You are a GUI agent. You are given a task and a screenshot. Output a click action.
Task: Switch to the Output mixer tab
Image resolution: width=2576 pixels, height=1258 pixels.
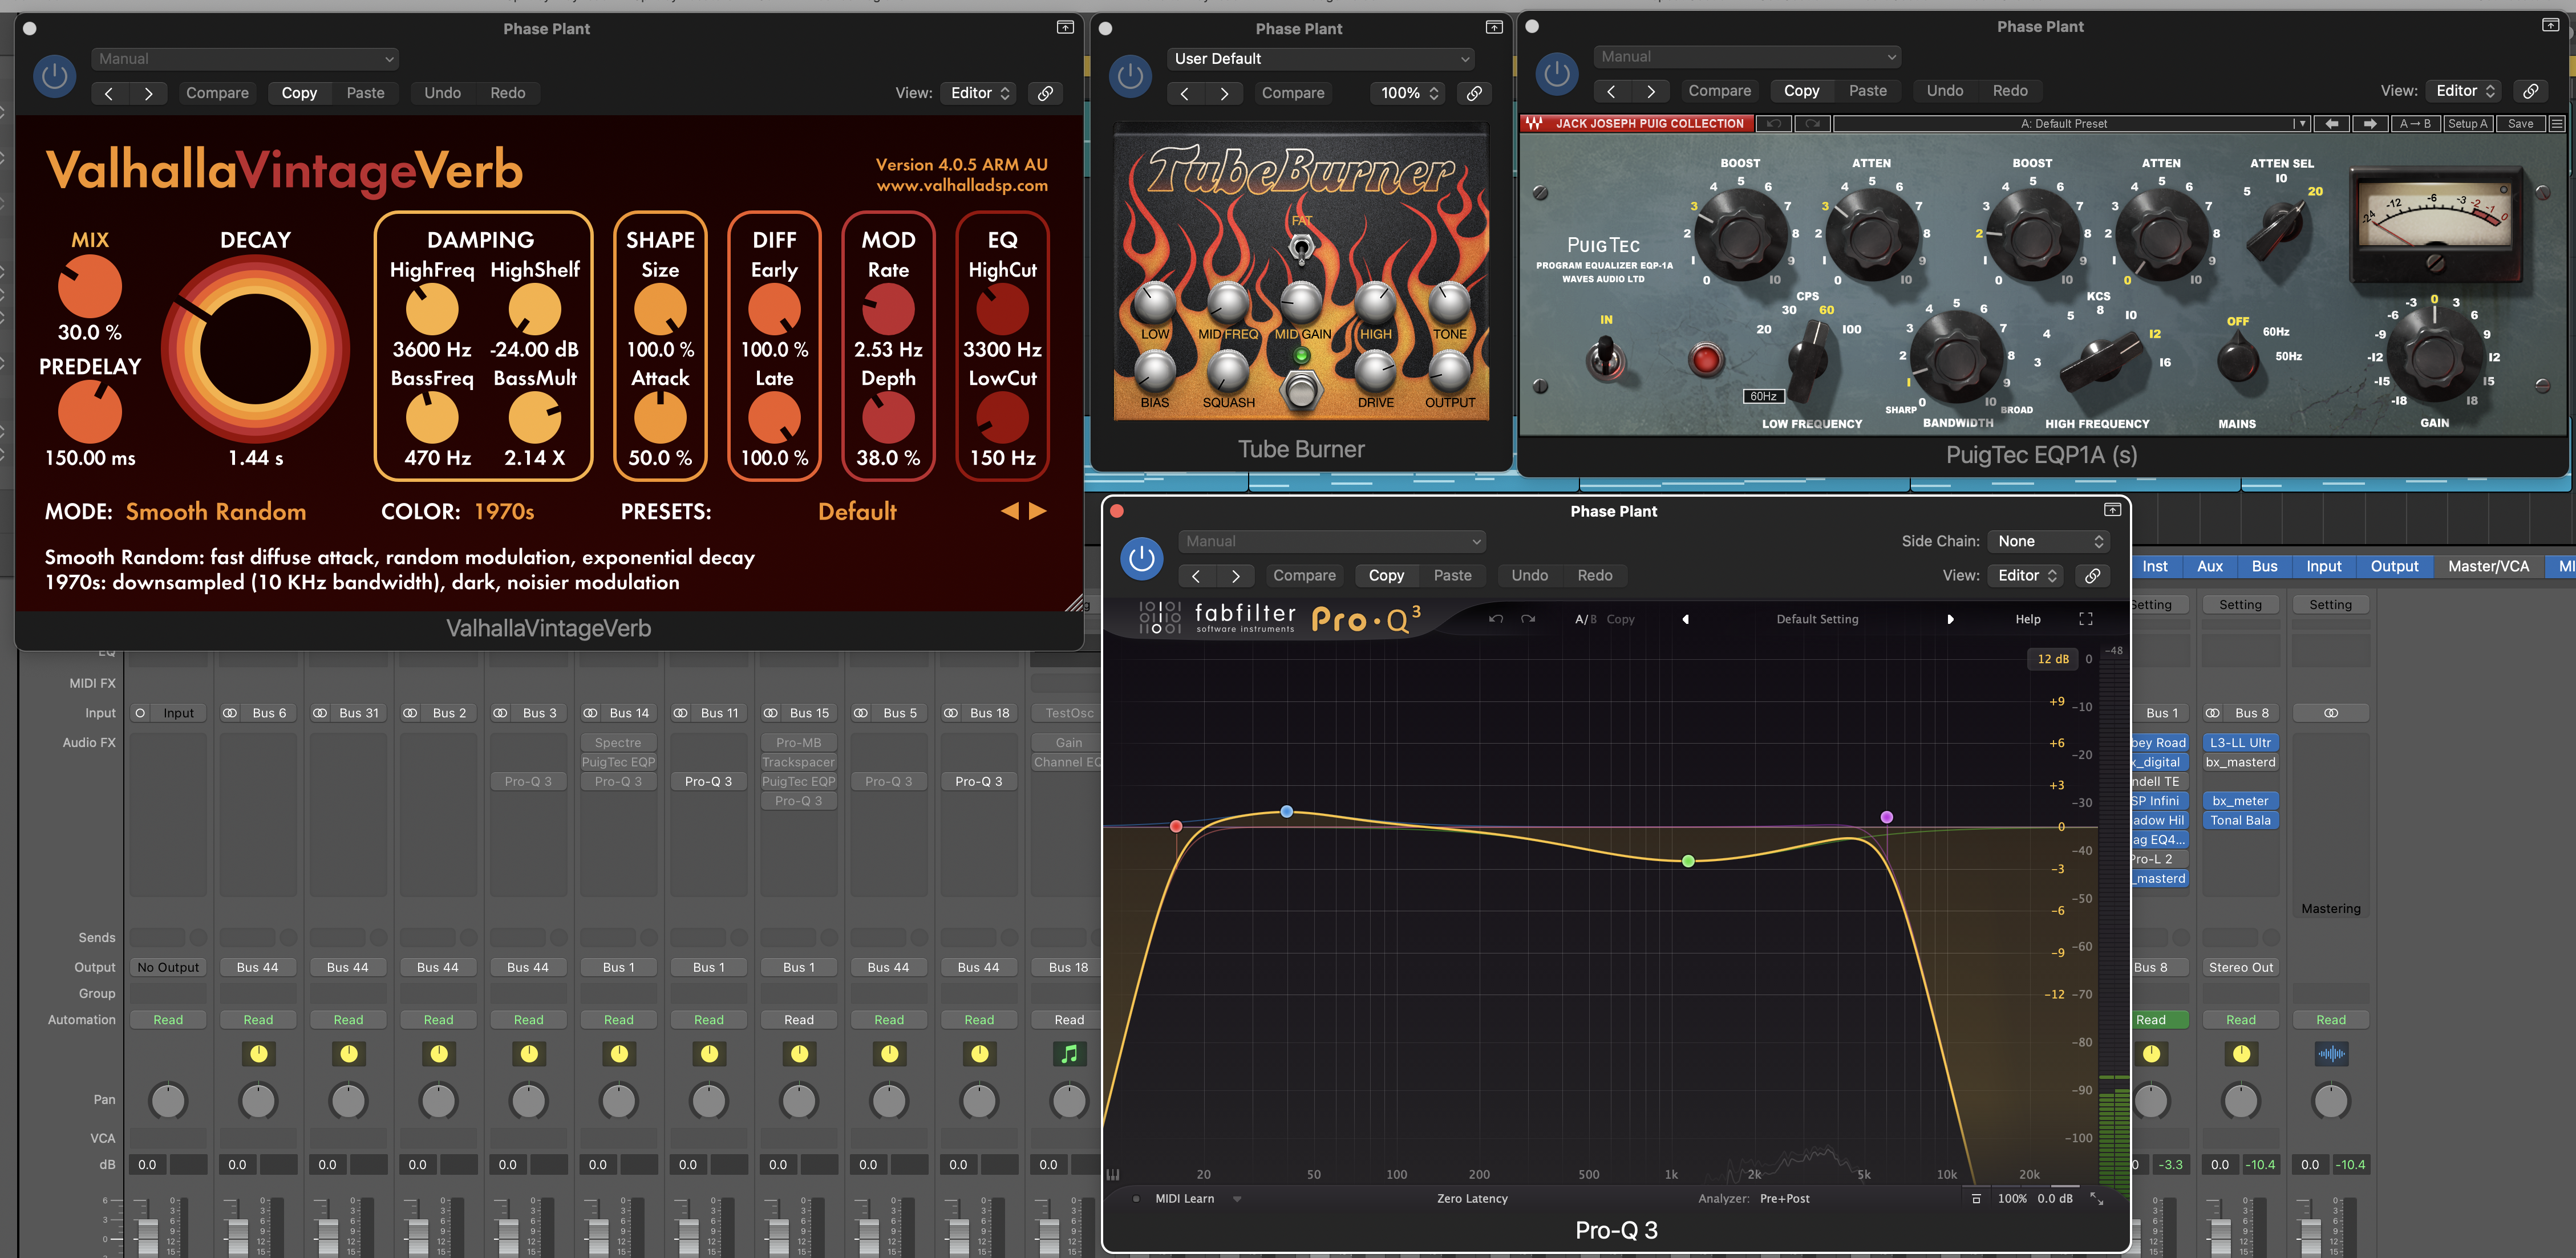pyautogui.click(x=2394, y=566)
